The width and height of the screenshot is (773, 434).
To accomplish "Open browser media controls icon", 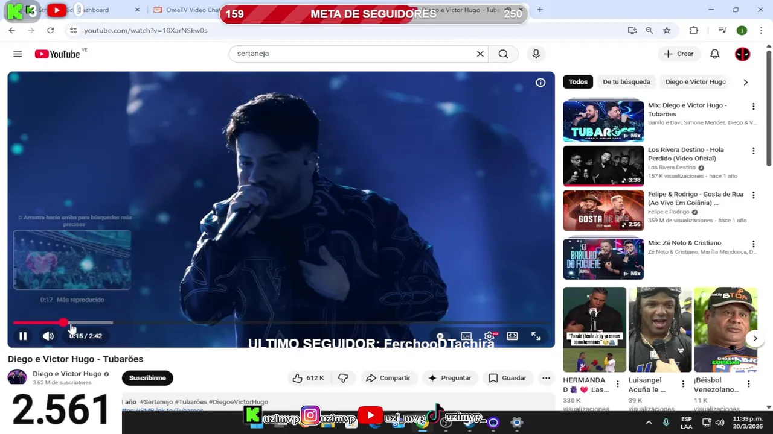I will click(x=722, y=30).
